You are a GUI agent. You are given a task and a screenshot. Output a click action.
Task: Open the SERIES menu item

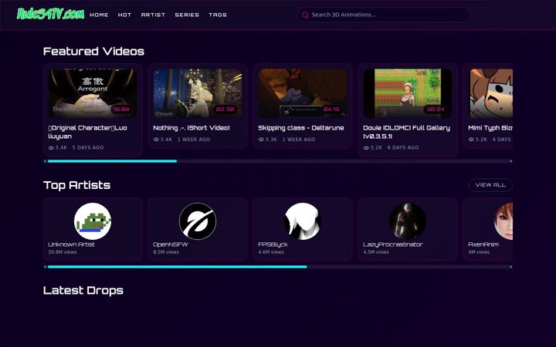point(187,15)
